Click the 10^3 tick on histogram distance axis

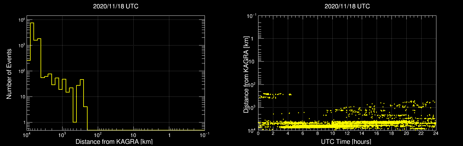[62, 135]
